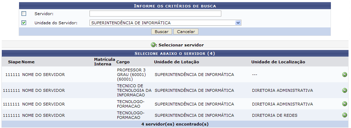The image size is (351, 128).
Task: Choose the servidor located in DIRETORIA DE REDES via arrow icon
Action: click(345, 115)
